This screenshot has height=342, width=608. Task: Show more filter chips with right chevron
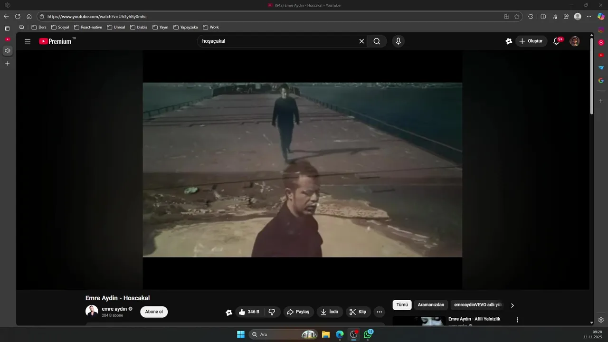click(x=512, y=305)
